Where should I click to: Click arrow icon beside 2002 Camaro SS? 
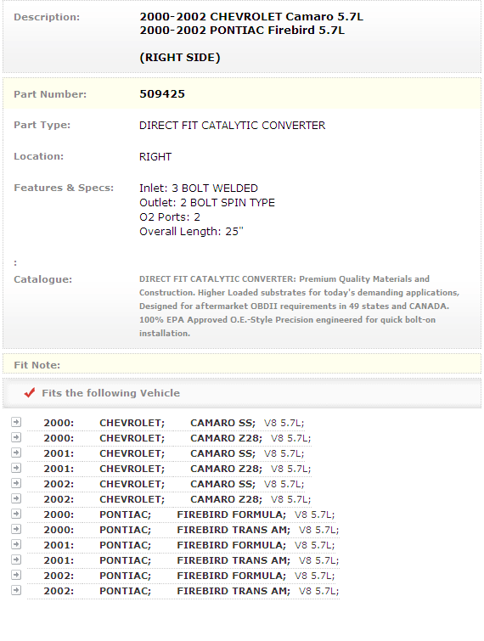[16, 483]
